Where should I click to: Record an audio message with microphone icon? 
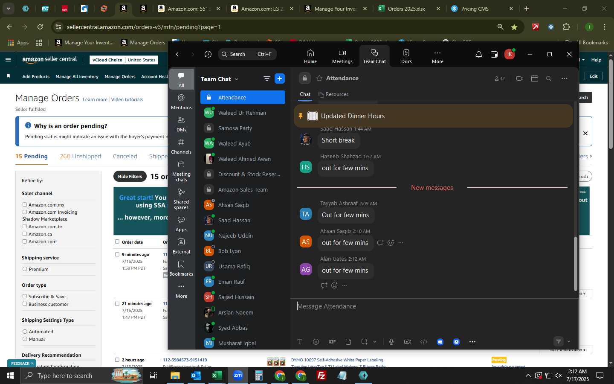tap(391, 342)
